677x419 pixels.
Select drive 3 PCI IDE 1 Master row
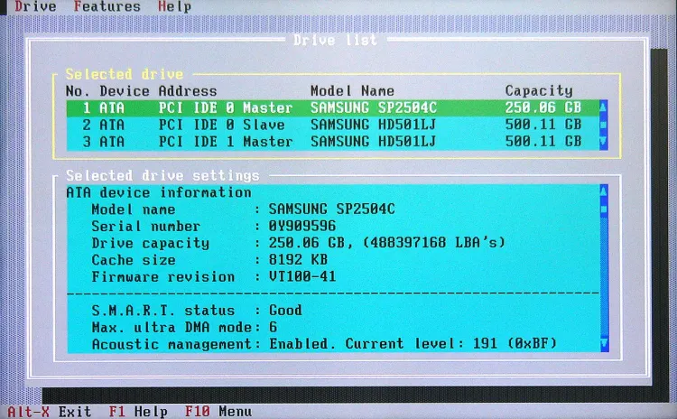[x=333, y=142]
